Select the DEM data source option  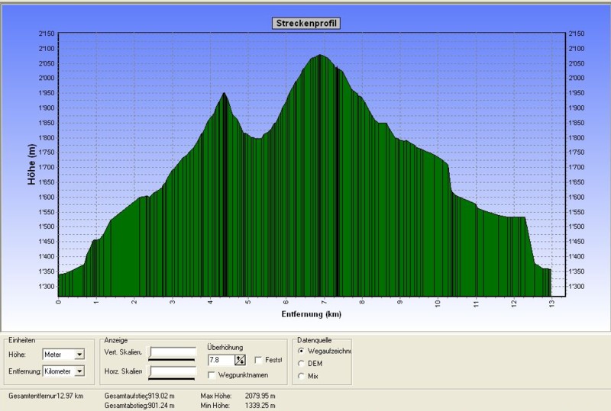coord(302,364)
